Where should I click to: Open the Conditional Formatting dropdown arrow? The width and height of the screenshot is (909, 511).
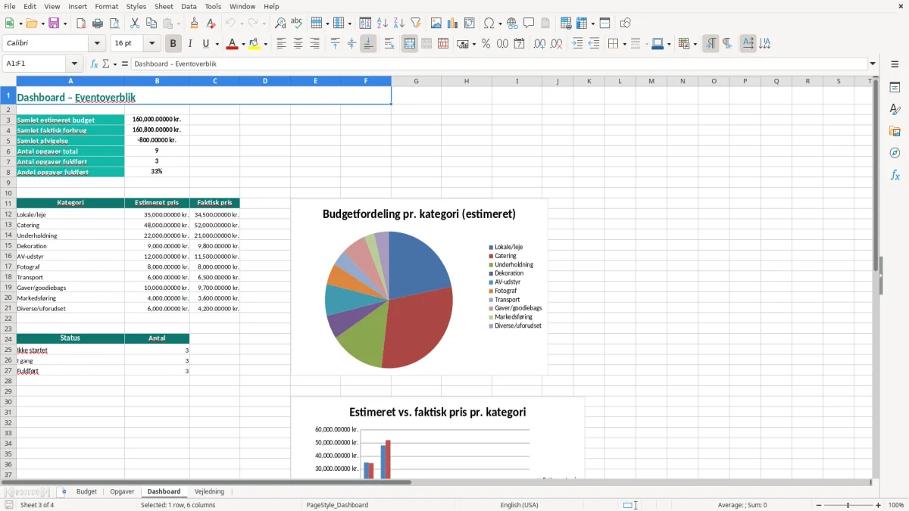pyautogui.click(x=695, y=44)
